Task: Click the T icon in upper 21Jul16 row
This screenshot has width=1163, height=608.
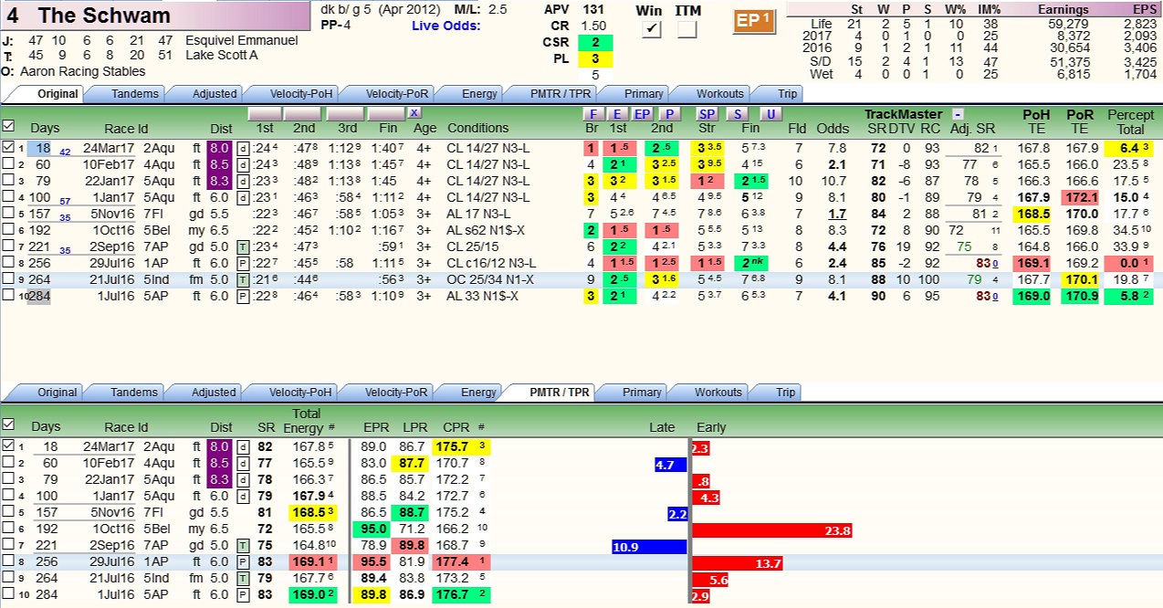Action: click(243, 279)
